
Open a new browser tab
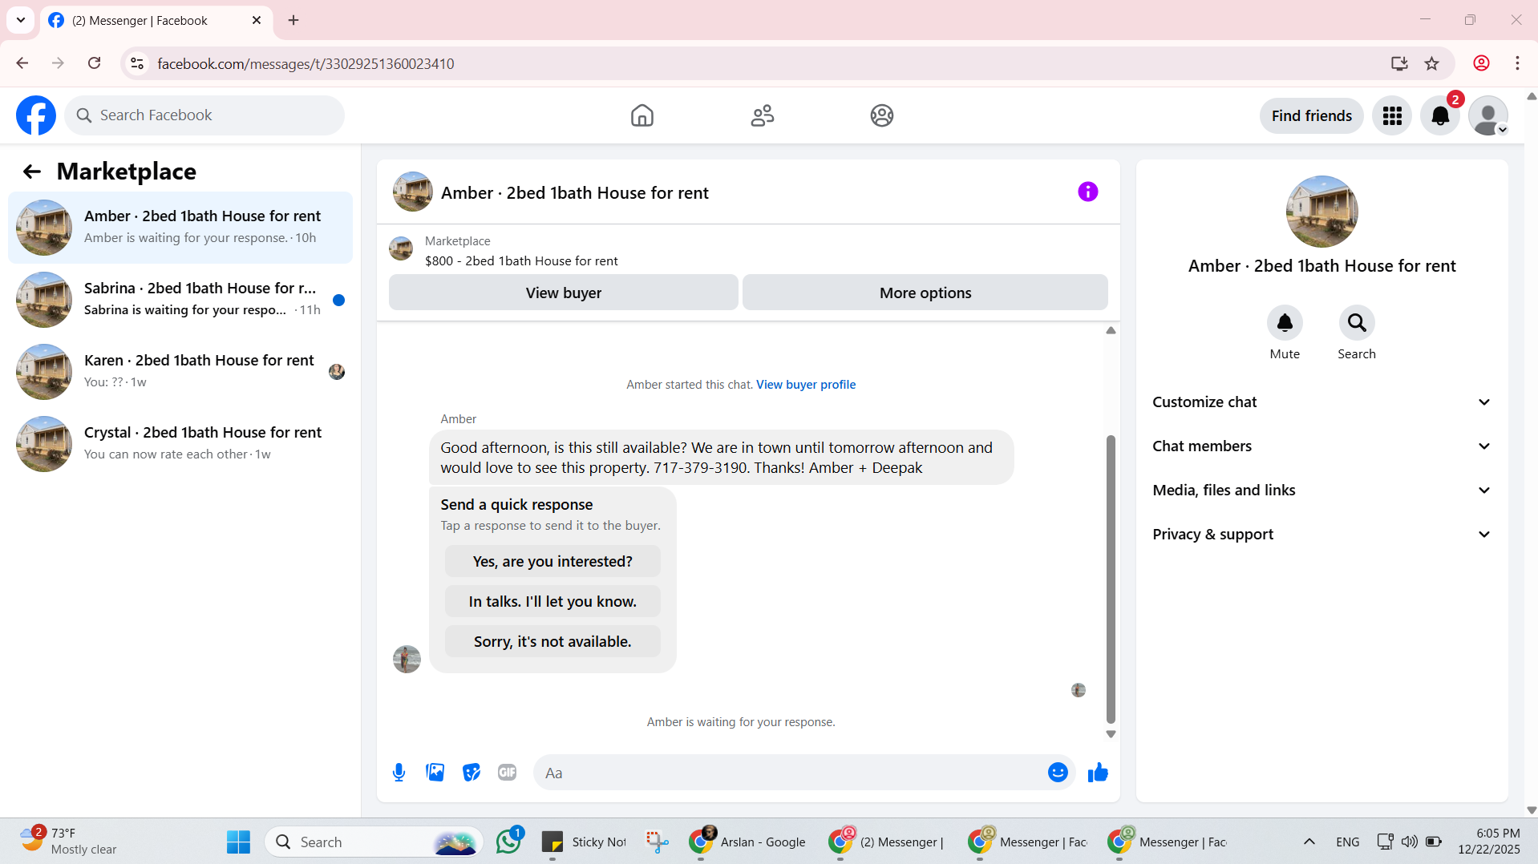[x=293, y=20]
